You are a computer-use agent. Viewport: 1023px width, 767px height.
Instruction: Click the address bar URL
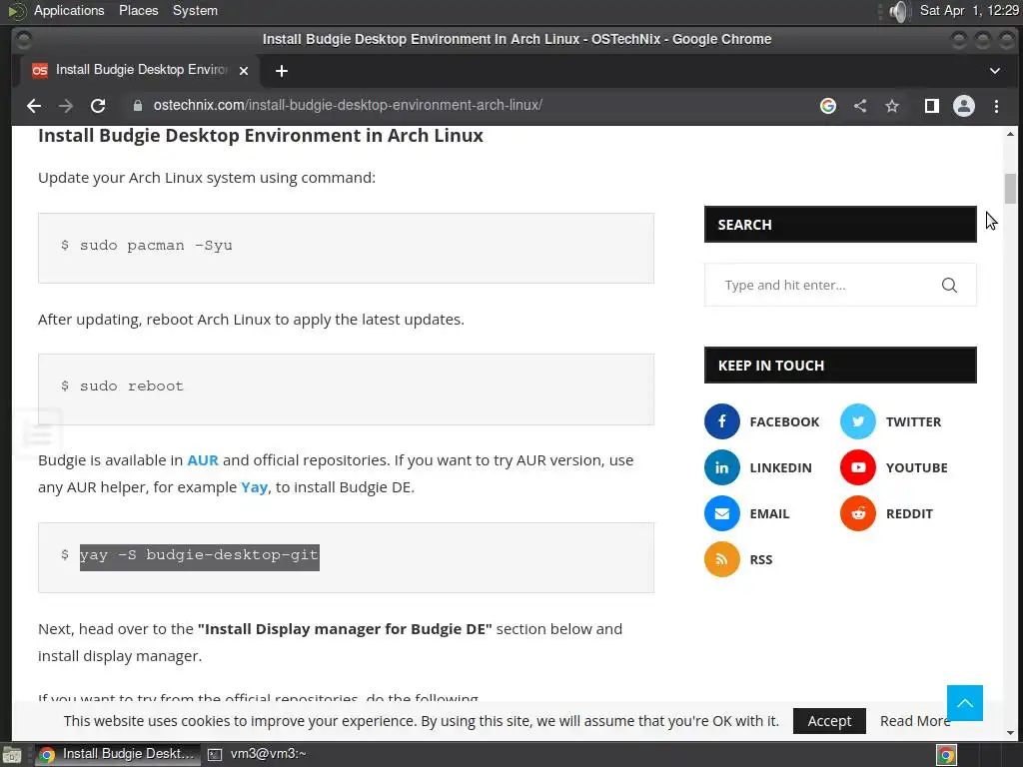click(x=348, y=105)
